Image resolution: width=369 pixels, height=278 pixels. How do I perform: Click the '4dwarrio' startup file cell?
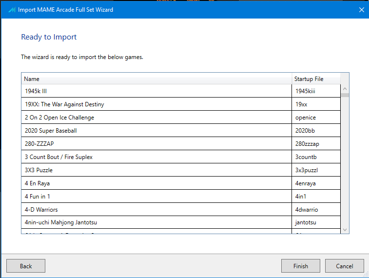[316, 210]
